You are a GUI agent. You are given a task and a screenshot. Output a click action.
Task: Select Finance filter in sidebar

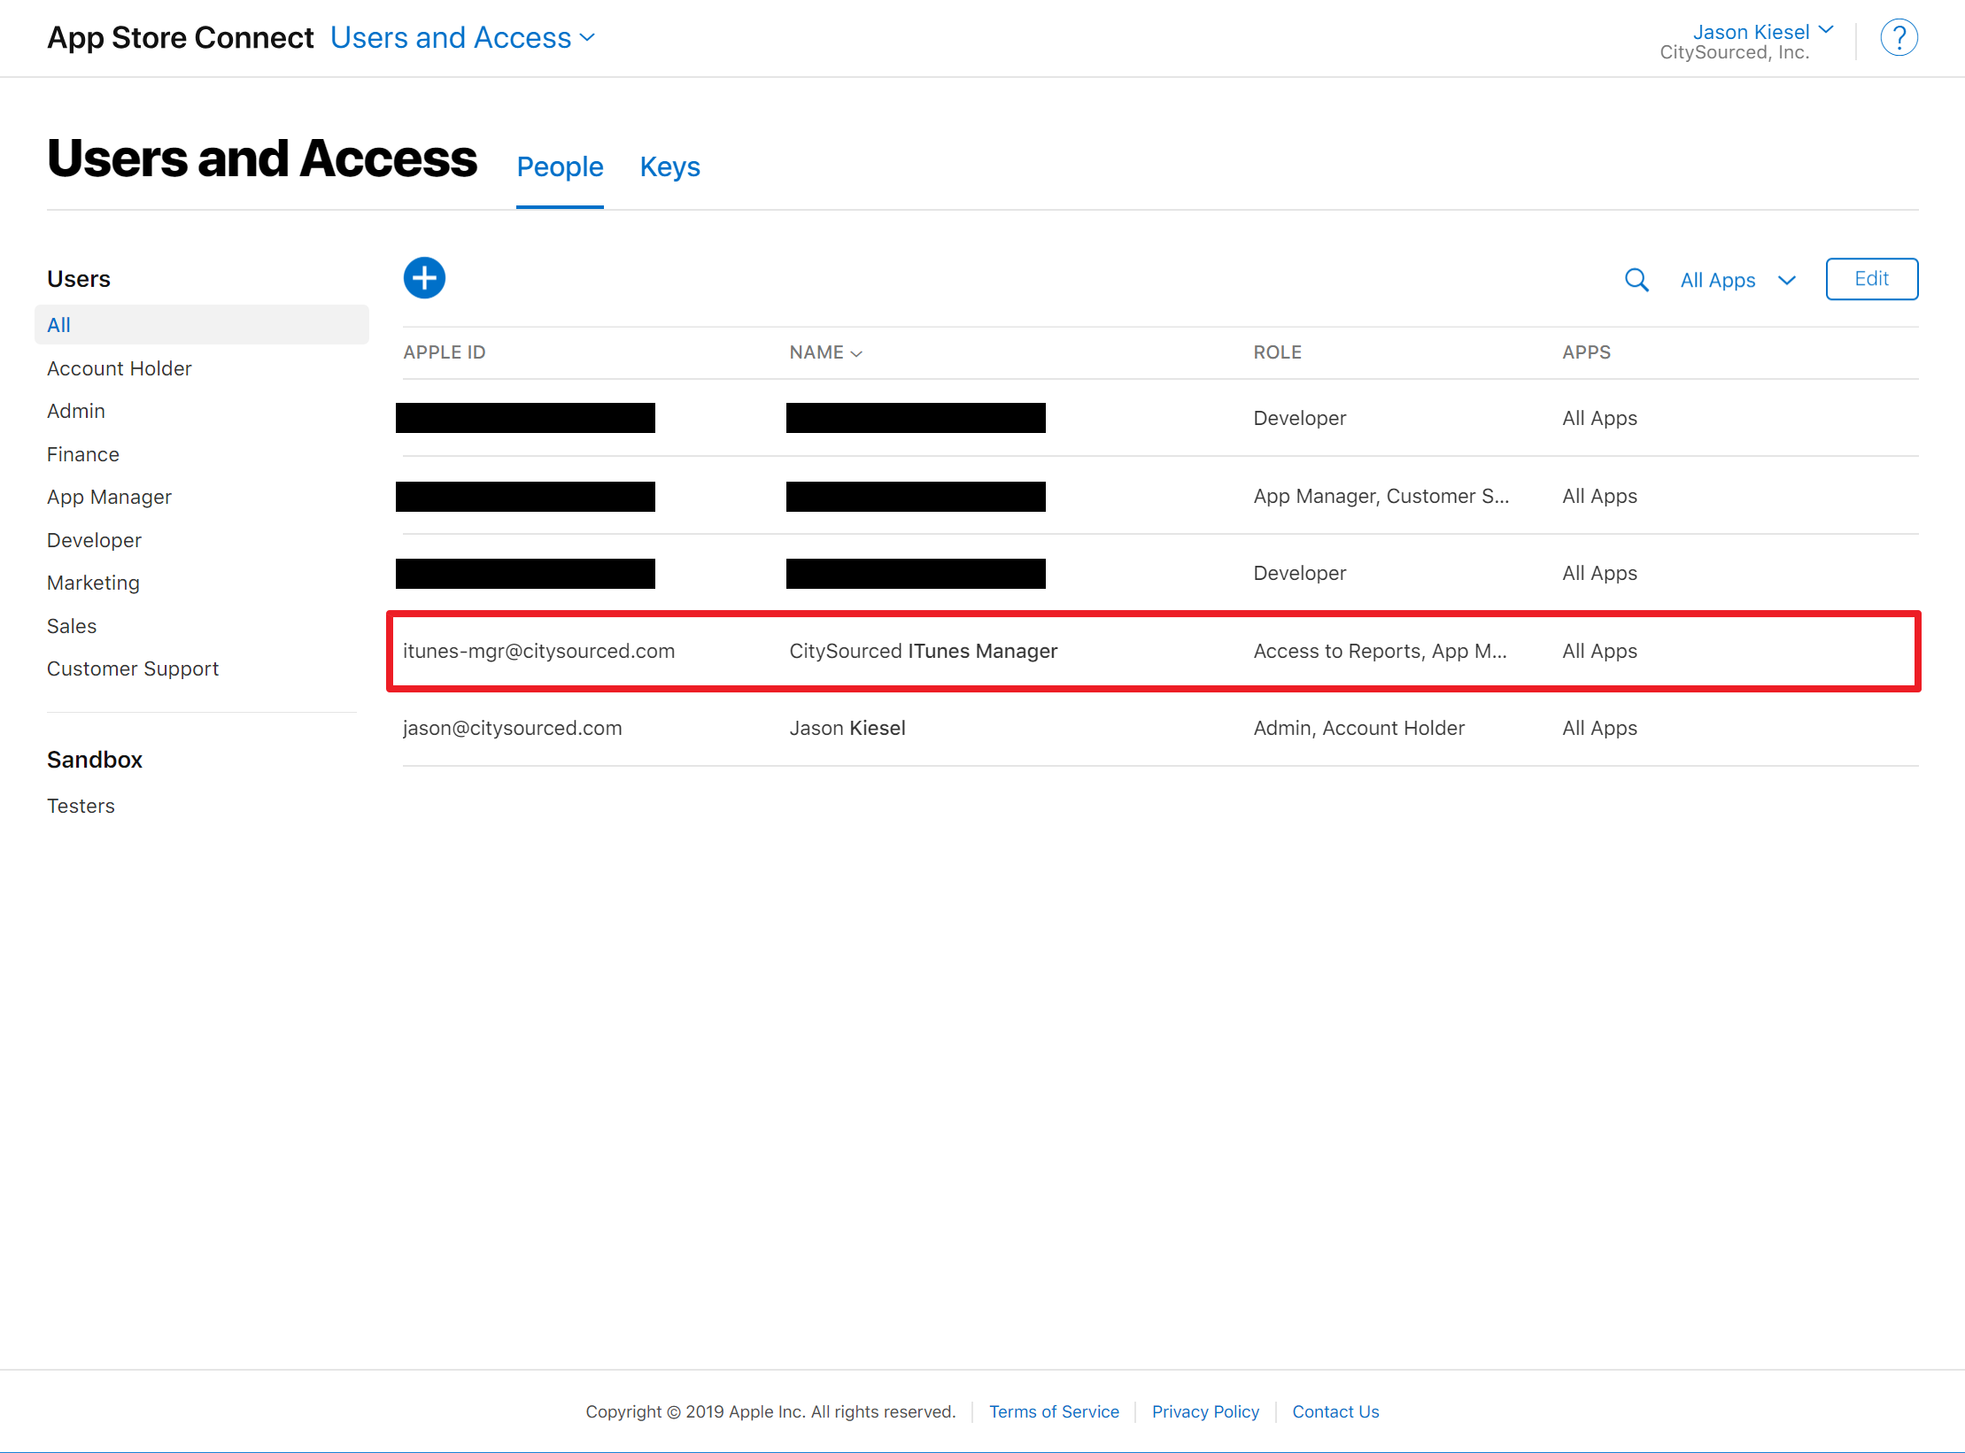click(x=83, y=454)
